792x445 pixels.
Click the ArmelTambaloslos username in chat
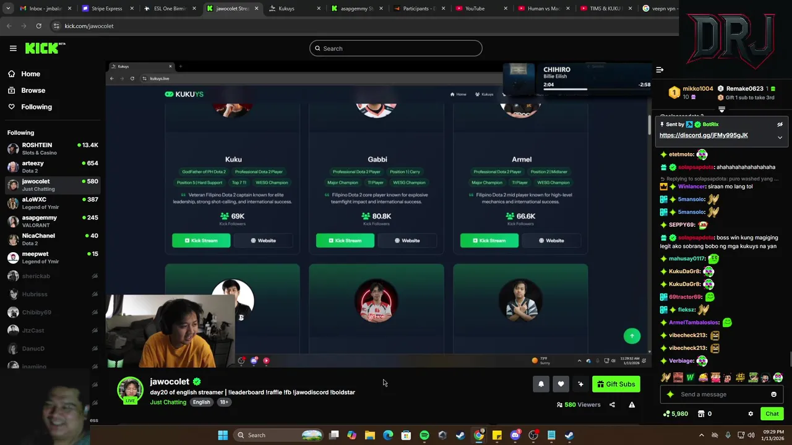coord(693,323)
